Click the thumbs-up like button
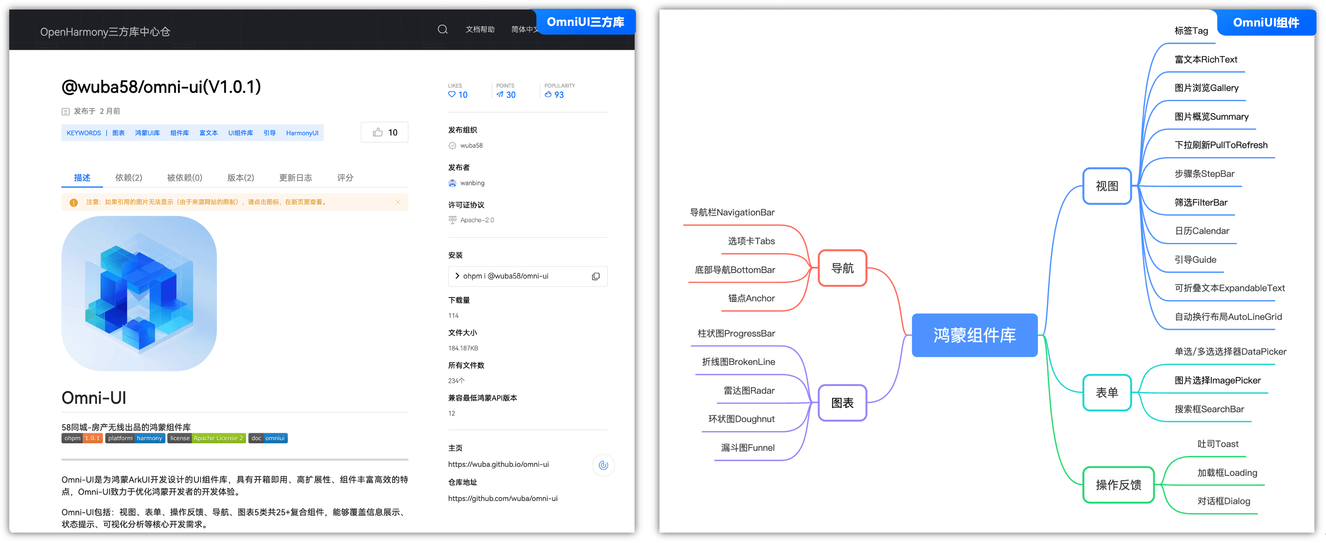Image resolution: width=1326 pixels, height=543 pixels. coord(385,132)
